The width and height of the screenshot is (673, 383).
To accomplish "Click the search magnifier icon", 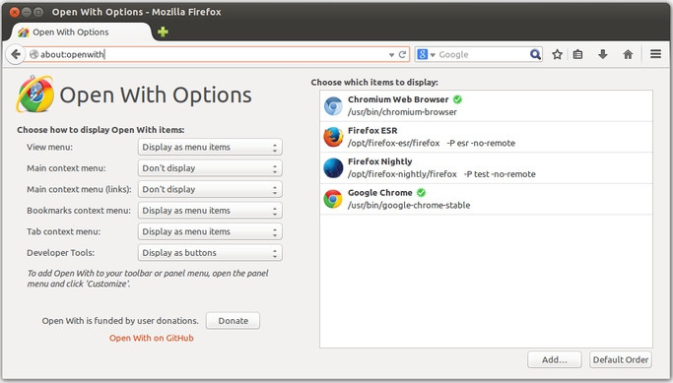I will pyautogui.click(x=535, y=54).
